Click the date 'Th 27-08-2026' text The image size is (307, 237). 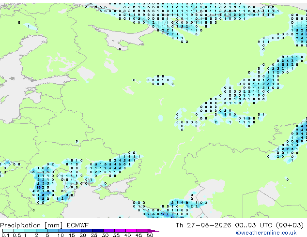203,225
